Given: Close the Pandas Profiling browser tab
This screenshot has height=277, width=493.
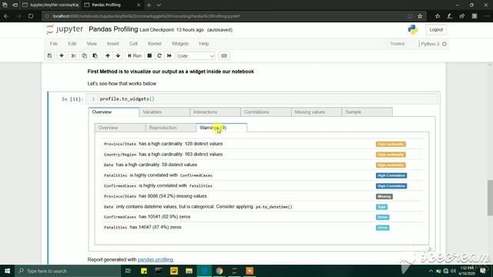Looking at the screenshot, I should point(139,5).
